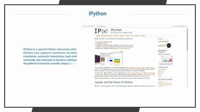Open the Donate nav item

tap(137, 36)
